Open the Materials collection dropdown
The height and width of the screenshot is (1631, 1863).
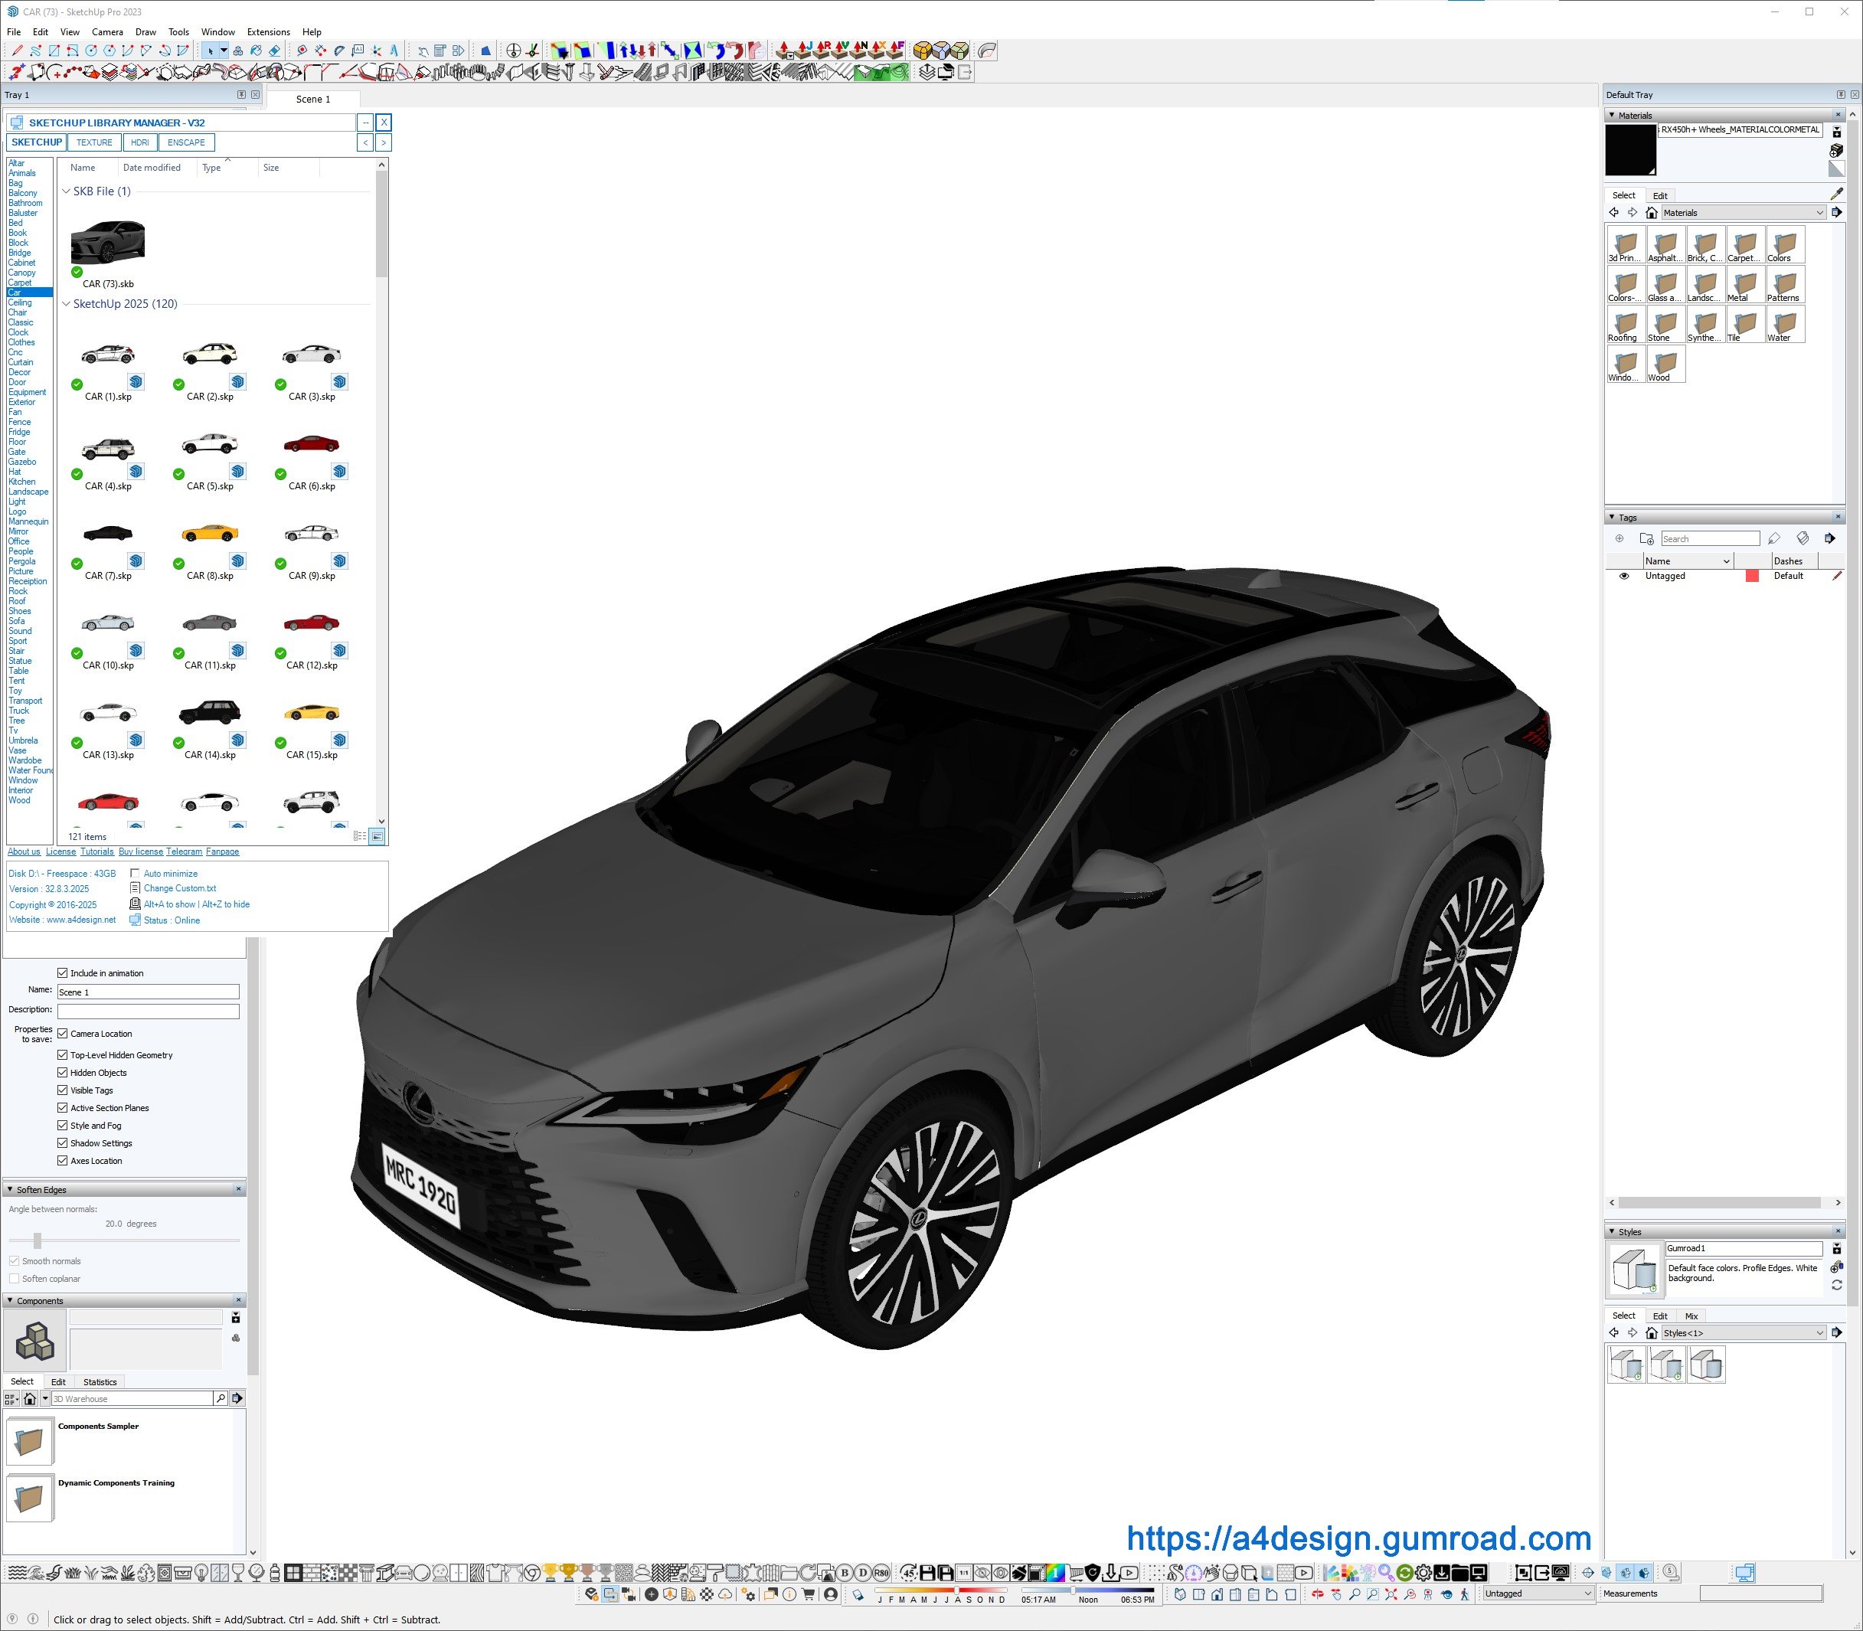pyautogui.click(x=1819, y=213)
